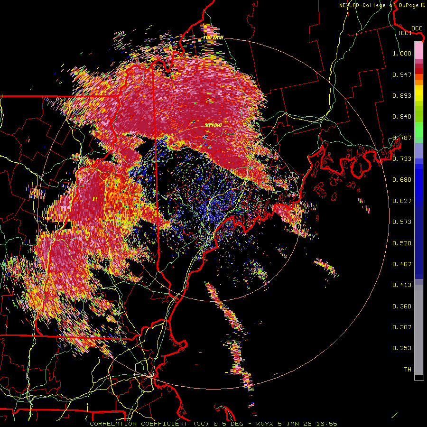427x427 pixels.
Task: Click the 100 NMI range ring label
Action: tap(213, 37)
